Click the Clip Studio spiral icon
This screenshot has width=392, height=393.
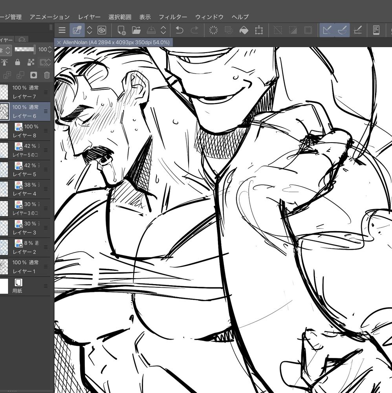coord(101,30)
